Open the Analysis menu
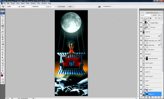This screenshot has height=99, width=164. [33, 4]
